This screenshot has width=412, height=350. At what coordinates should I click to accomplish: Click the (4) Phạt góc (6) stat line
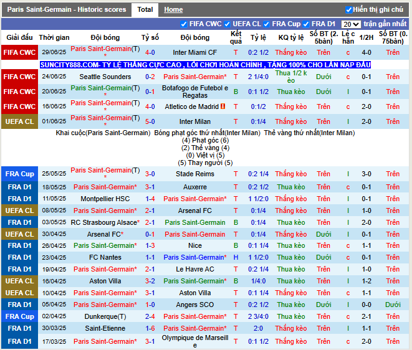[x=205, y=140]
